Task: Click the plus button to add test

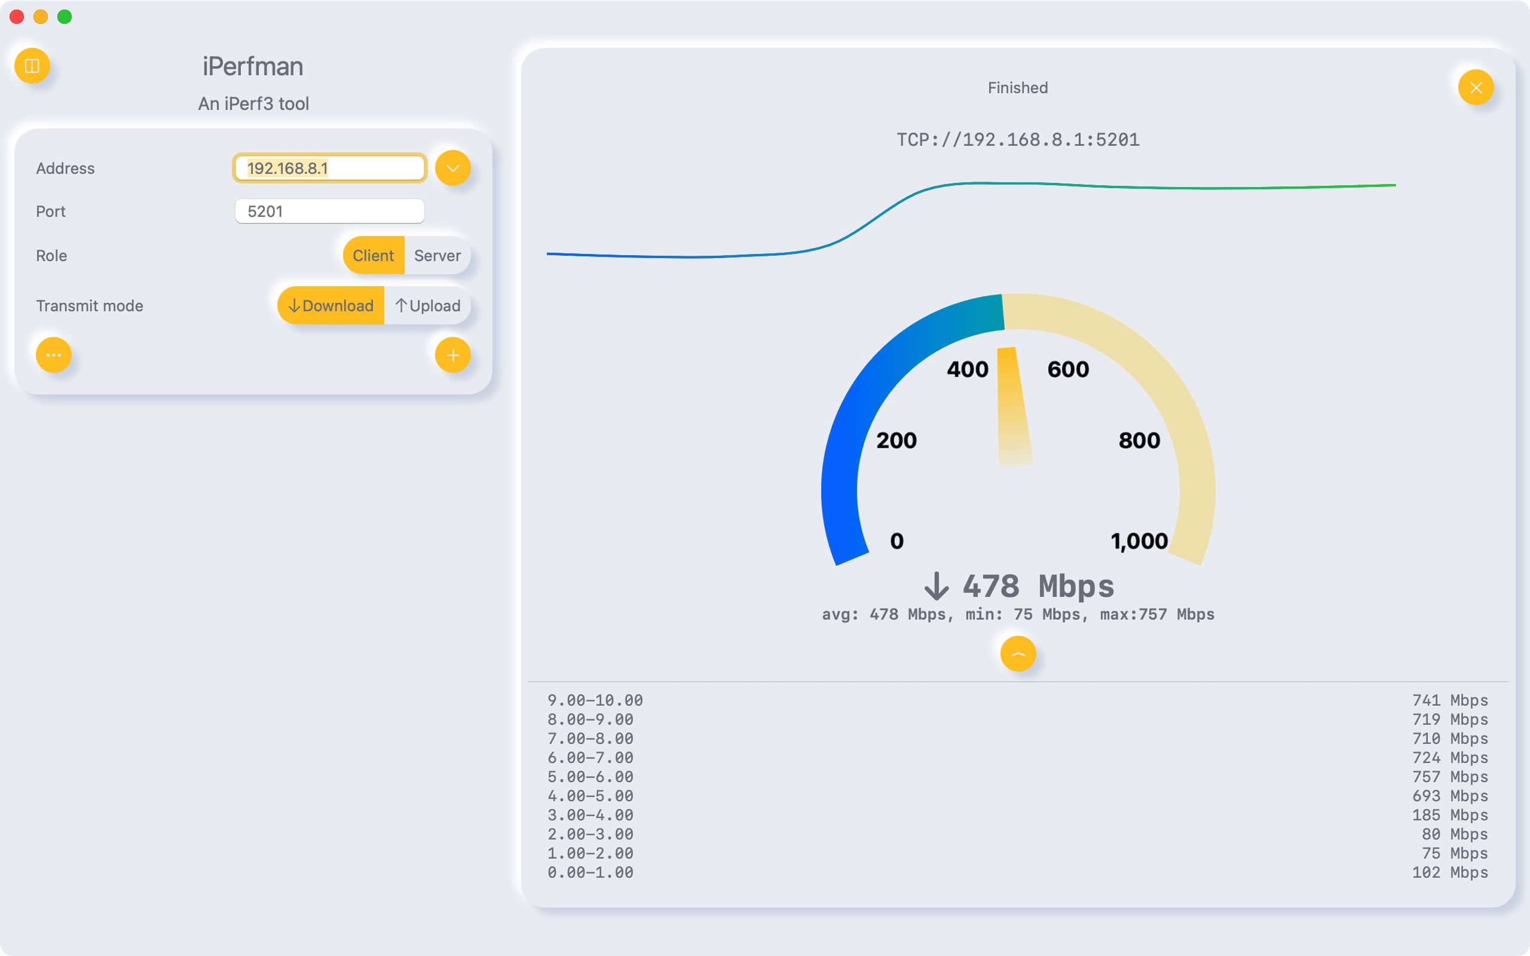Action: point(452,356)
